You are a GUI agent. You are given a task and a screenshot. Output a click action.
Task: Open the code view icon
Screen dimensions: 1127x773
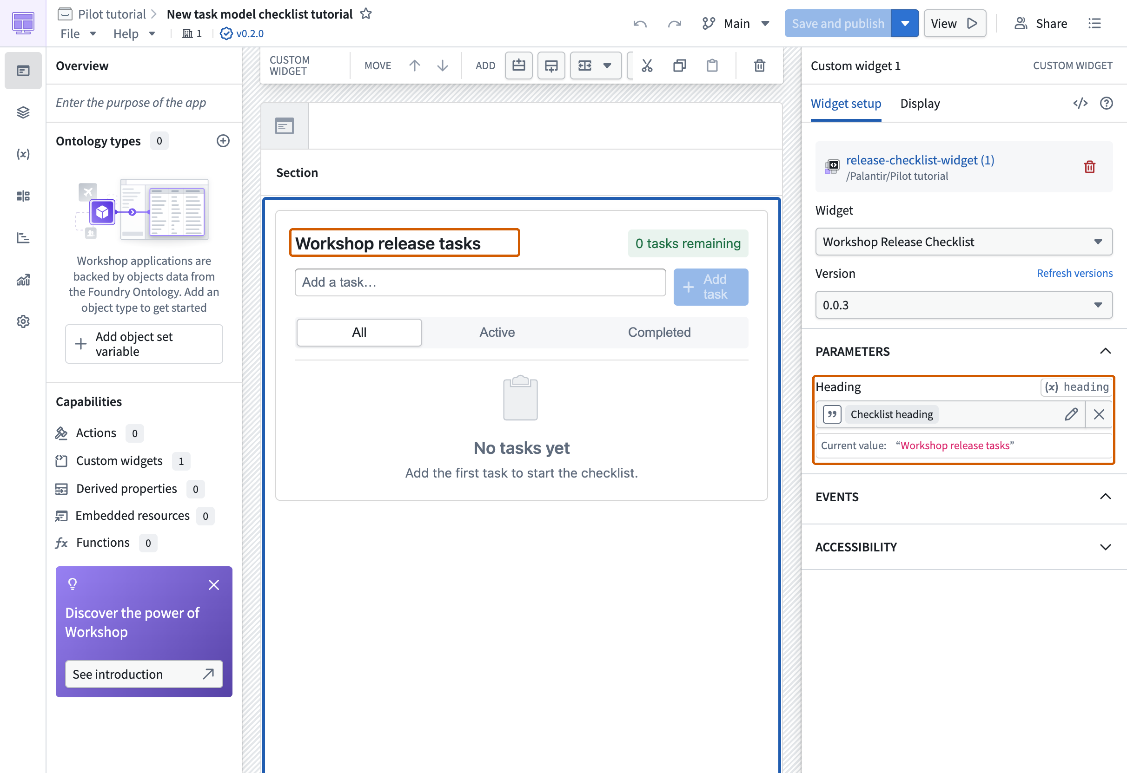pyautogui.click(x=1080, y=103)
